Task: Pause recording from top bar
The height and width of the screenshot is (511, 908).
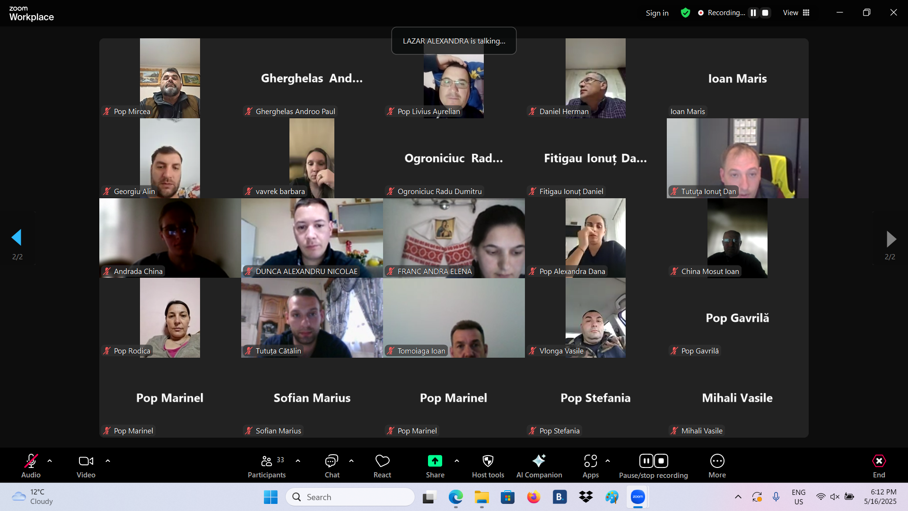Action: click(753, 13)
